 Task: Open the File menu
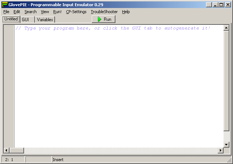coord(6,12)
